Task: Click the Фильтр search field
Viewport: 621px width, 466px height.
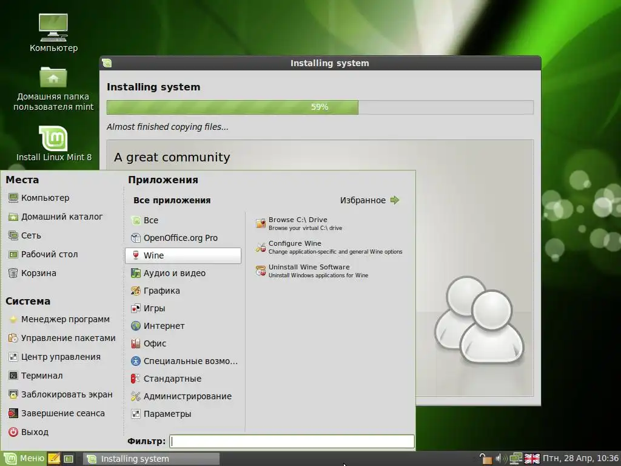Action: (x=292, y=442)
